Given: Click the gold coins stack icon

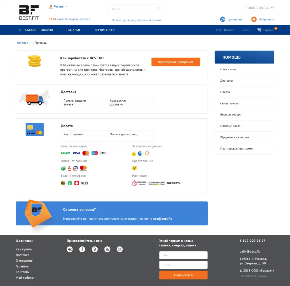Looking at the screenshot, I should pos(35,61).
